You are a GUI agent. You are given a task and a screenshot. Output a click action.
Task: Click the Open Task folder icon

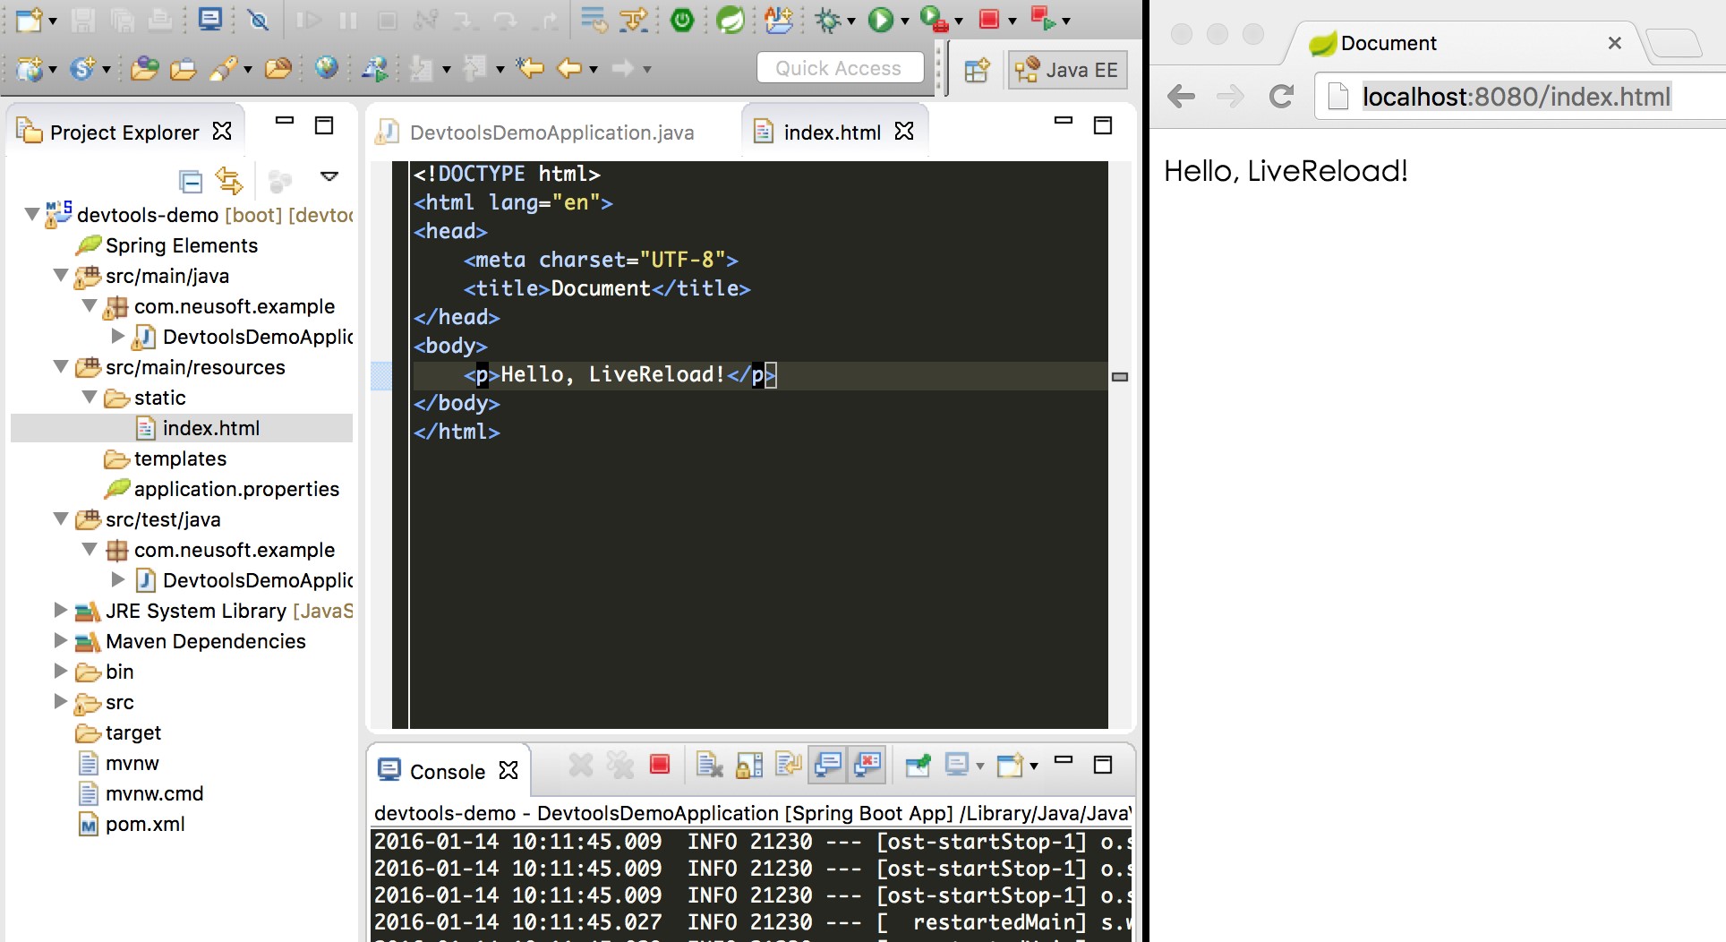coord(183,68)
